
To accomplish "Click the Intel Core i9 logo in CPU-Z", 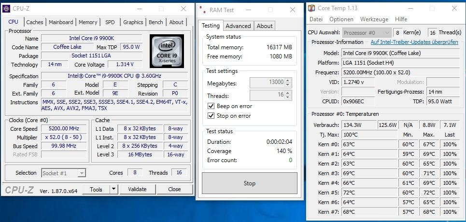I will click(167, 51).
